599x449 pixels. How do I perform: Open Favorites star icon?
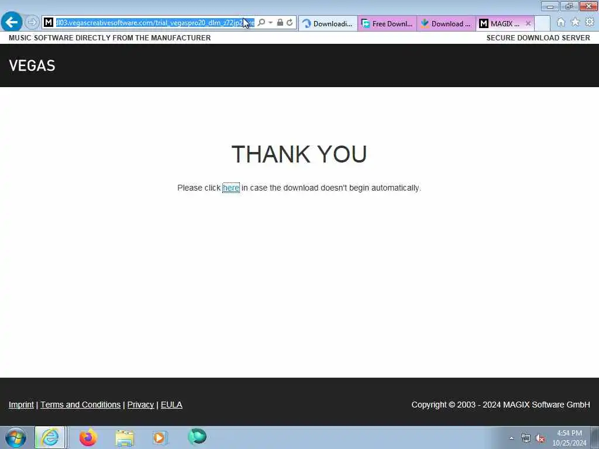tap(575, 23)
